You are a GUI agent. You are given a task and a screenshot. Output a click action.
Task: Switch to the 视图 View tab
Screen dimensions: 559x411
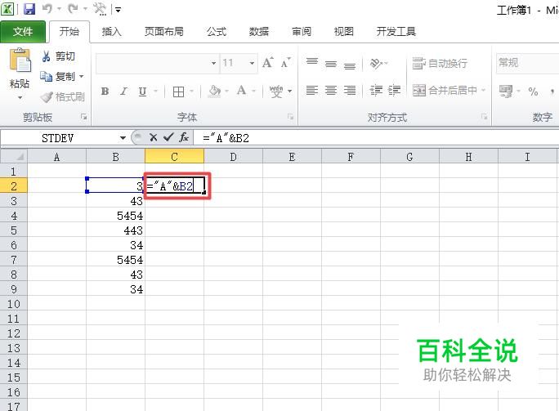pyautogui.click(x=344, y=32)
